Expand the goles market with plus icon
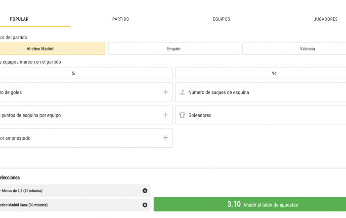The image size is (346, 218). coord(166,92)
